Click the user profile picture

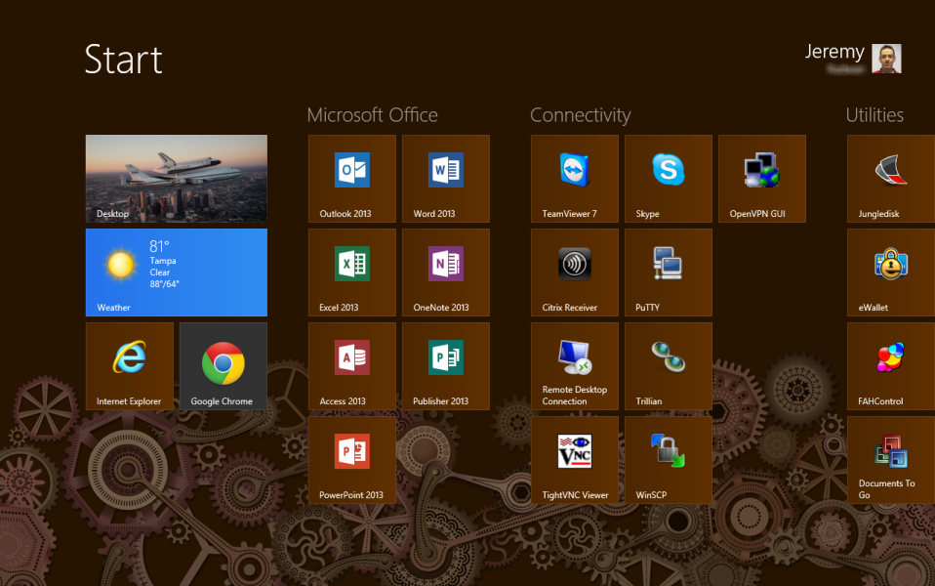(x=886, y=59)
